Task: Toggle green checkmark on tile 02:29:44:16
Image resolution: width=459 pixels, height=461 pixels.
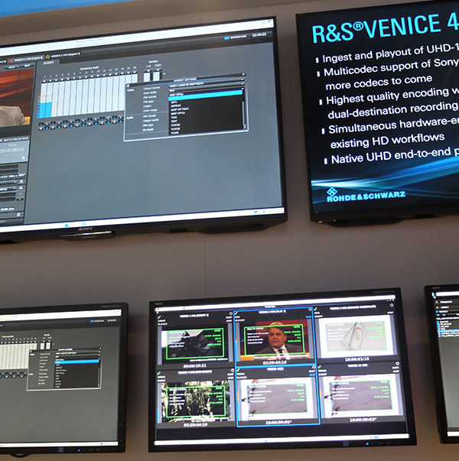Action: 237,313
